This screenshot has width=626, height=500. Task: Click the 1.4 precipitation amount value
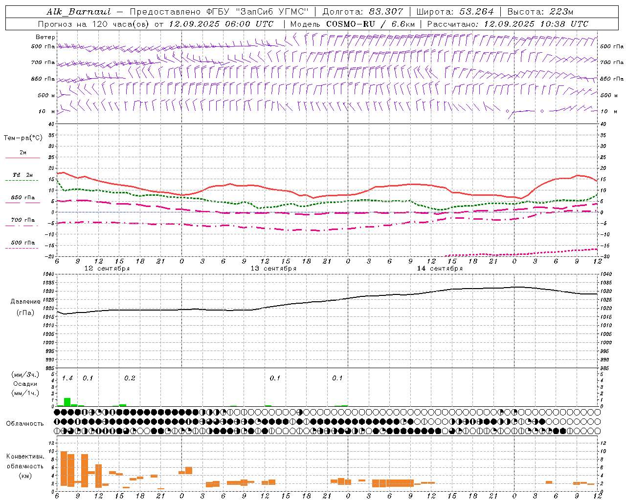(67, 378)
